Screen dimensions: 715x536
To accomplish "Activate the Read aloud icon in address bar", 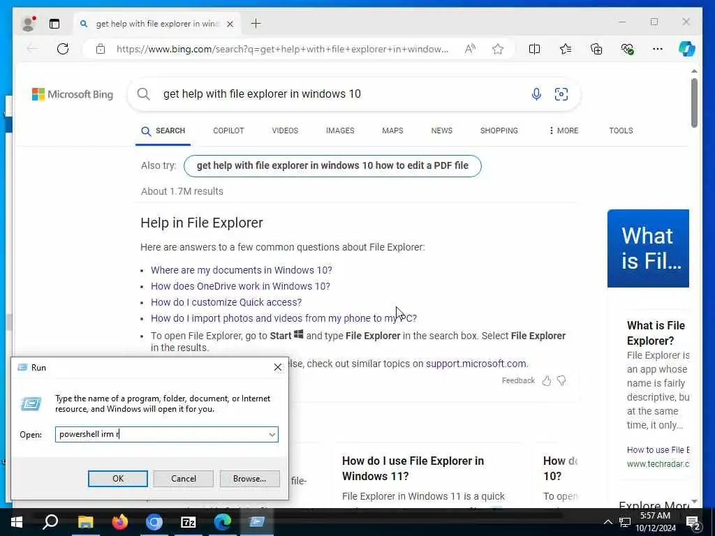I will (470, 49).
